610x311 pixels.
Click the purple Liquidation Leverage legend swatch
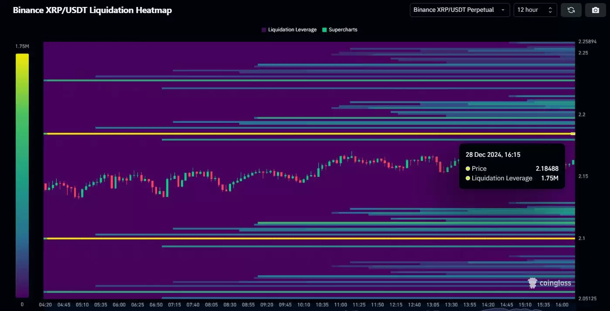tap(264, 30)
